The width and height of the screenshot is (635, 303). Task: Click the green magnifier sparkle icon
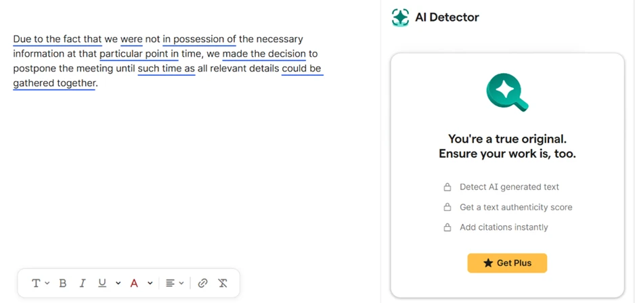click(x=507, y=92)
